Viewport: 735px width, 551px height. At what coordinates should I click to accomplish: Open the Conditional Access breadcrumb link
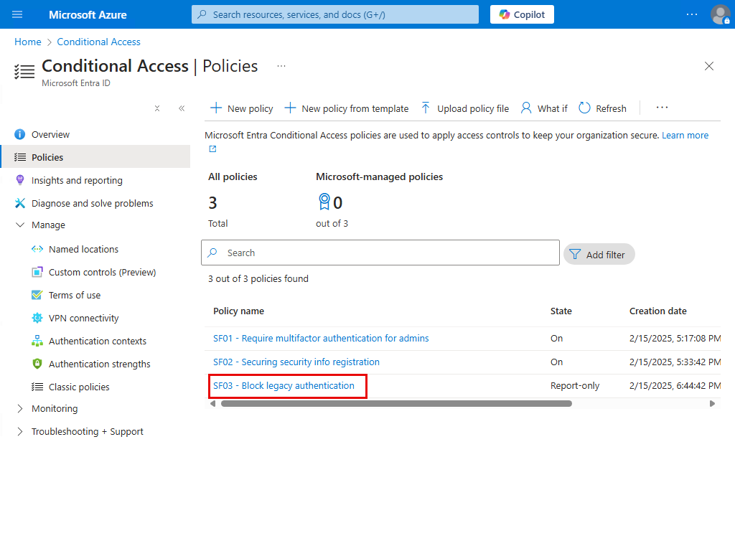98,42
